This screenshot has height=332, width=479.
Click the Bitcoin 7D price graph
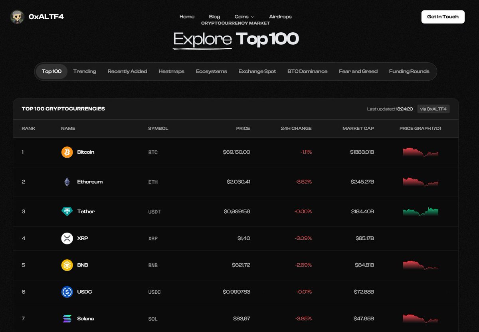420,152
